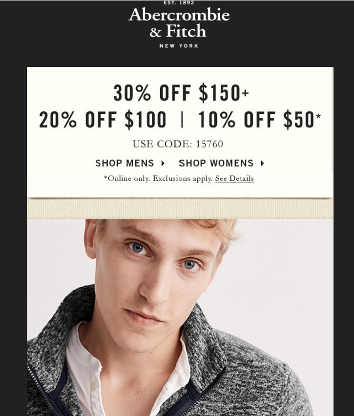
Task: Click the arrow beside Shop Womens
Action: tap(263, 164)
